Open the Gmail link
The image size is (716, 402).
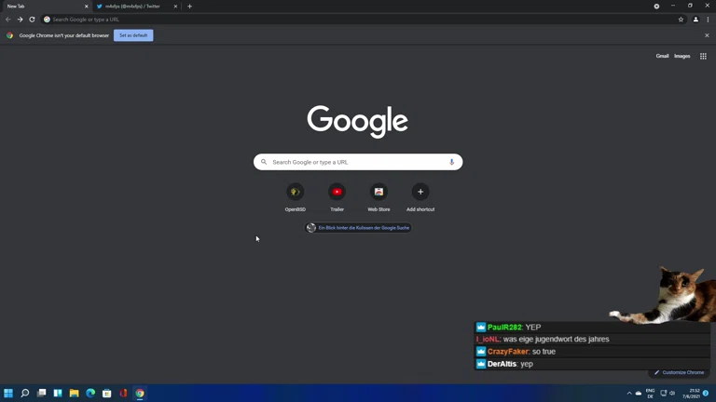pos(662,56)
